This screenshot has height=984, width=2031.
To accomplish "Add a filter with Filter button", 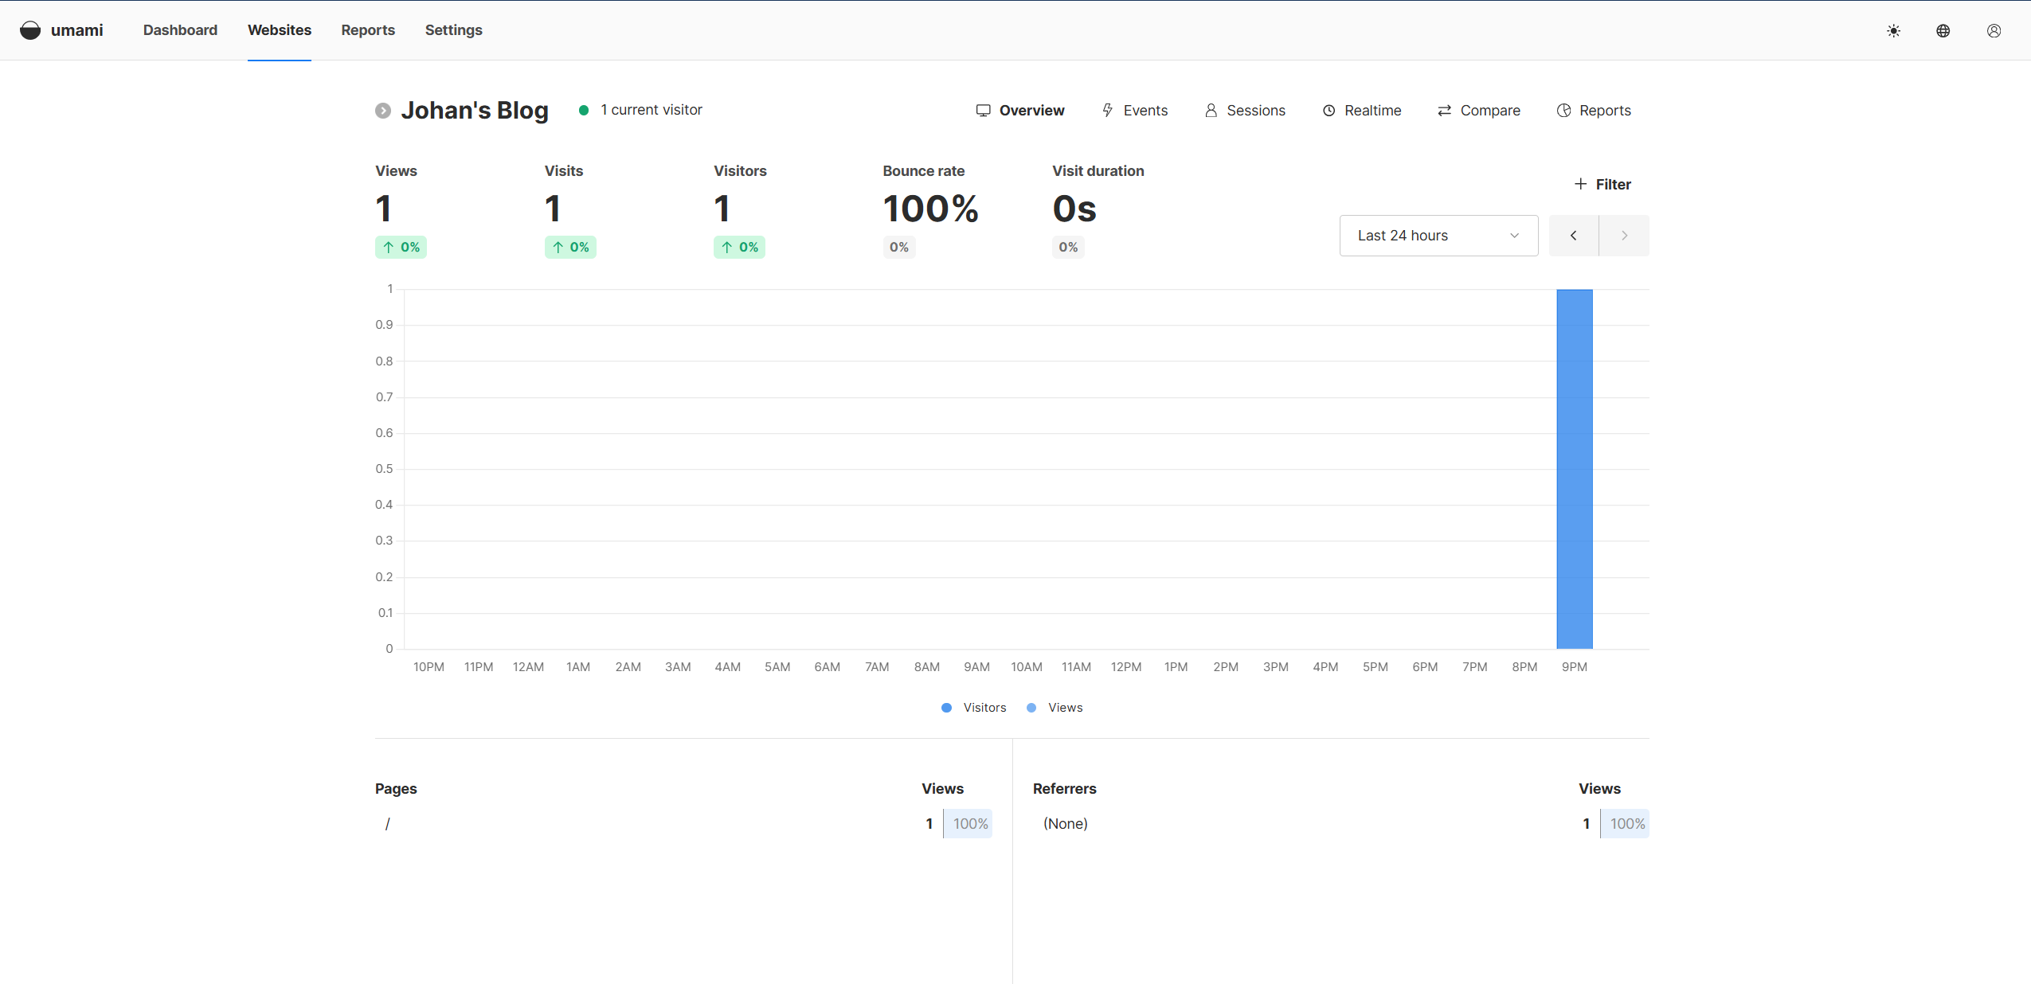I will click(x=1602, y=185).
